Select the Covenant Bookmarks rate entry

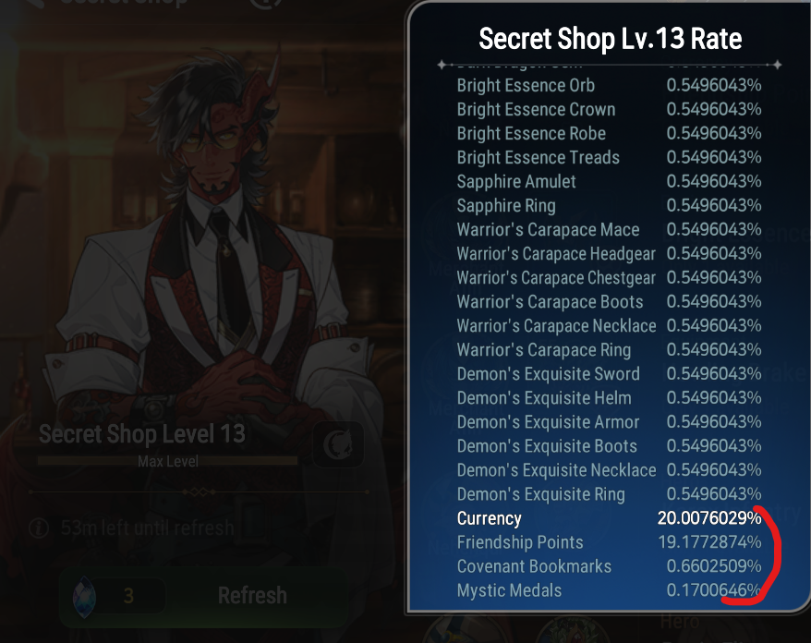pos(609,566)
